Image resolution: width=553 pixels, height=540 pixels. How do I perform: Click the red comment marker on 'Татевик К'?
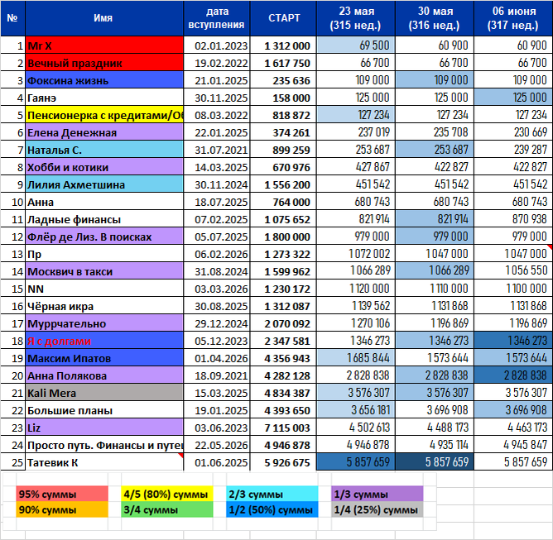181,456
